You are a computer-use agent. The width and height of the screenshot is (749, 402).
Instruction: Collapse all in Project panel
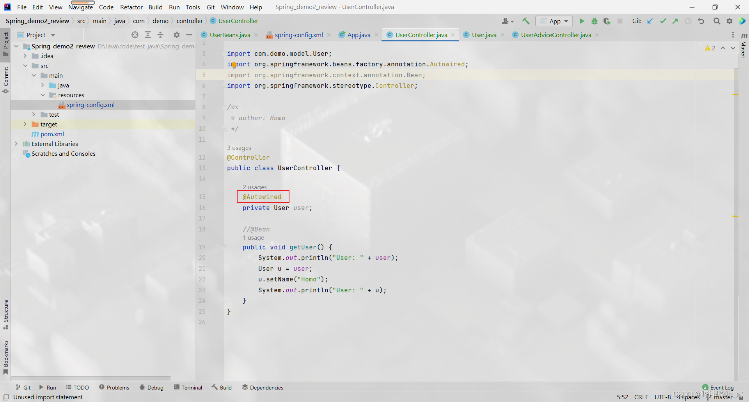click(160, 35)
